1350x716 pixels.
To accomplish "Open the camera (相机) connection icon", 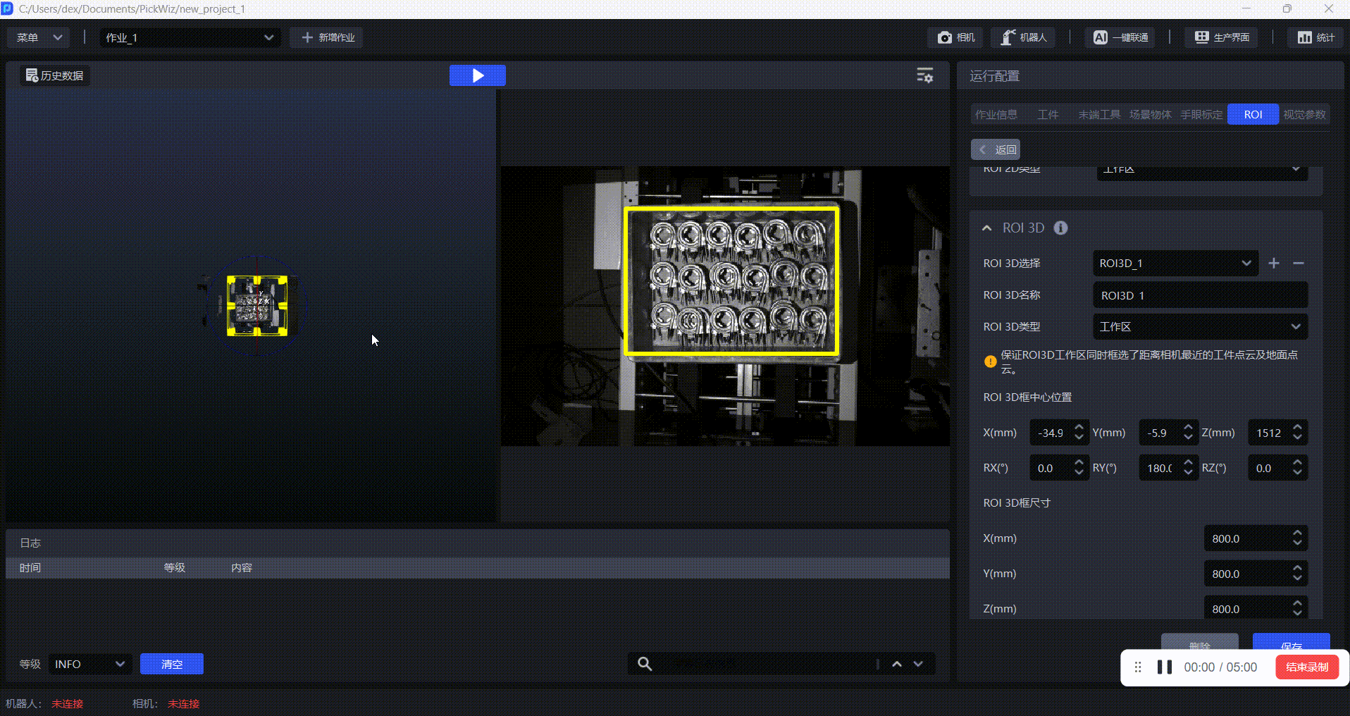I will pyautogui.click(x=945, y=37).
